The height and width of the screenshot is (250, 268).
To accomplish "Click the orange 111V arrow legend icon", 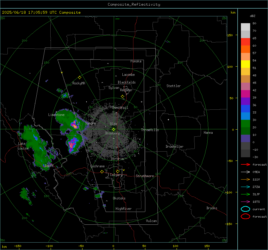I will pos(245,179).
